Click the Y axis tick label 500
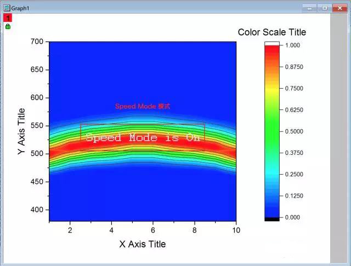Viewport: 351px width, 266px height. tap(37, 154)
